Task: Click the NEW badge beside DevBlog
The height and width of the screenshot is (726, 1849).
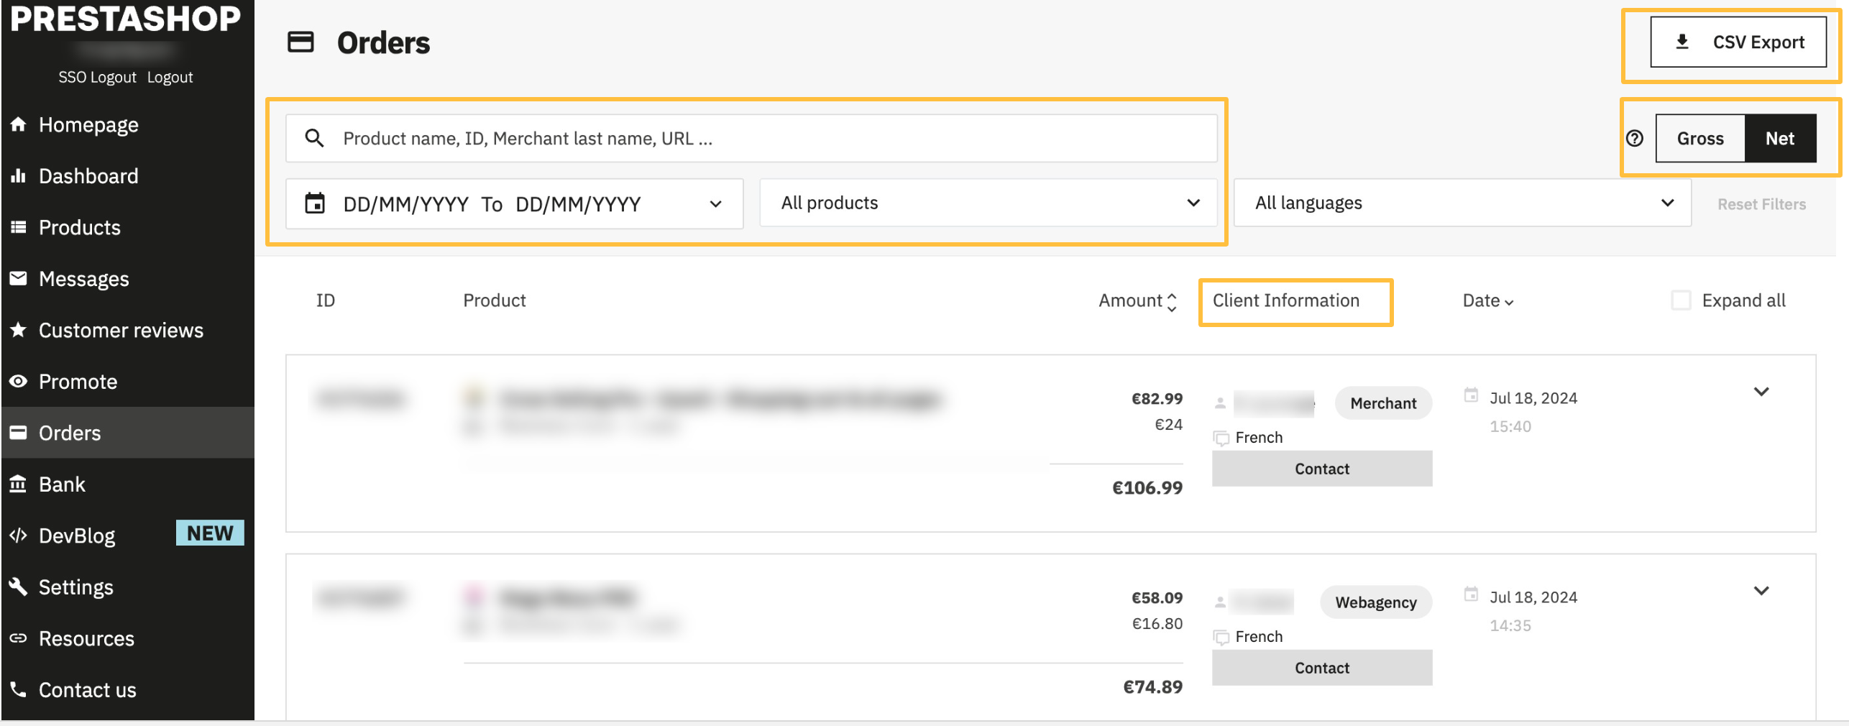Action: tap(210, 533)
